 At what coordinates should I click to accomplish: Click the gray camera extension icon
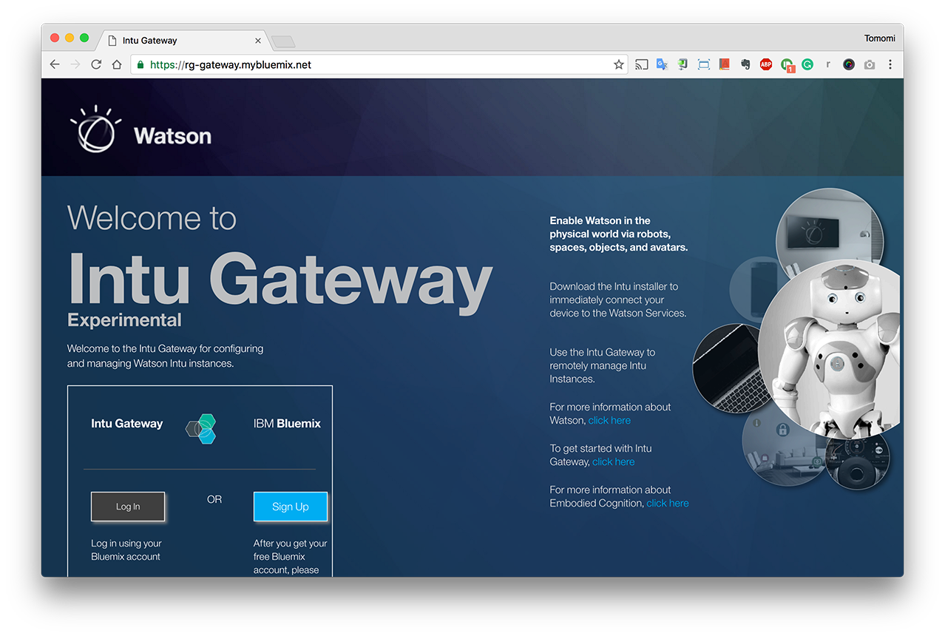pyautogui.click(x=870, y=64)
